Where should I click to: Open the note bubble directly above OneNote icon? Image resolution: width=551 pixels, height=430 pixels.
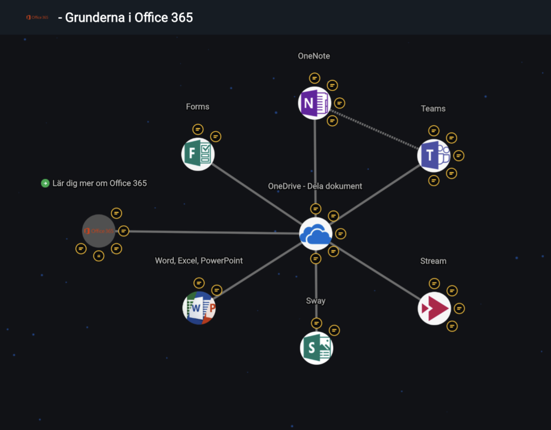[x=314, y=78]
